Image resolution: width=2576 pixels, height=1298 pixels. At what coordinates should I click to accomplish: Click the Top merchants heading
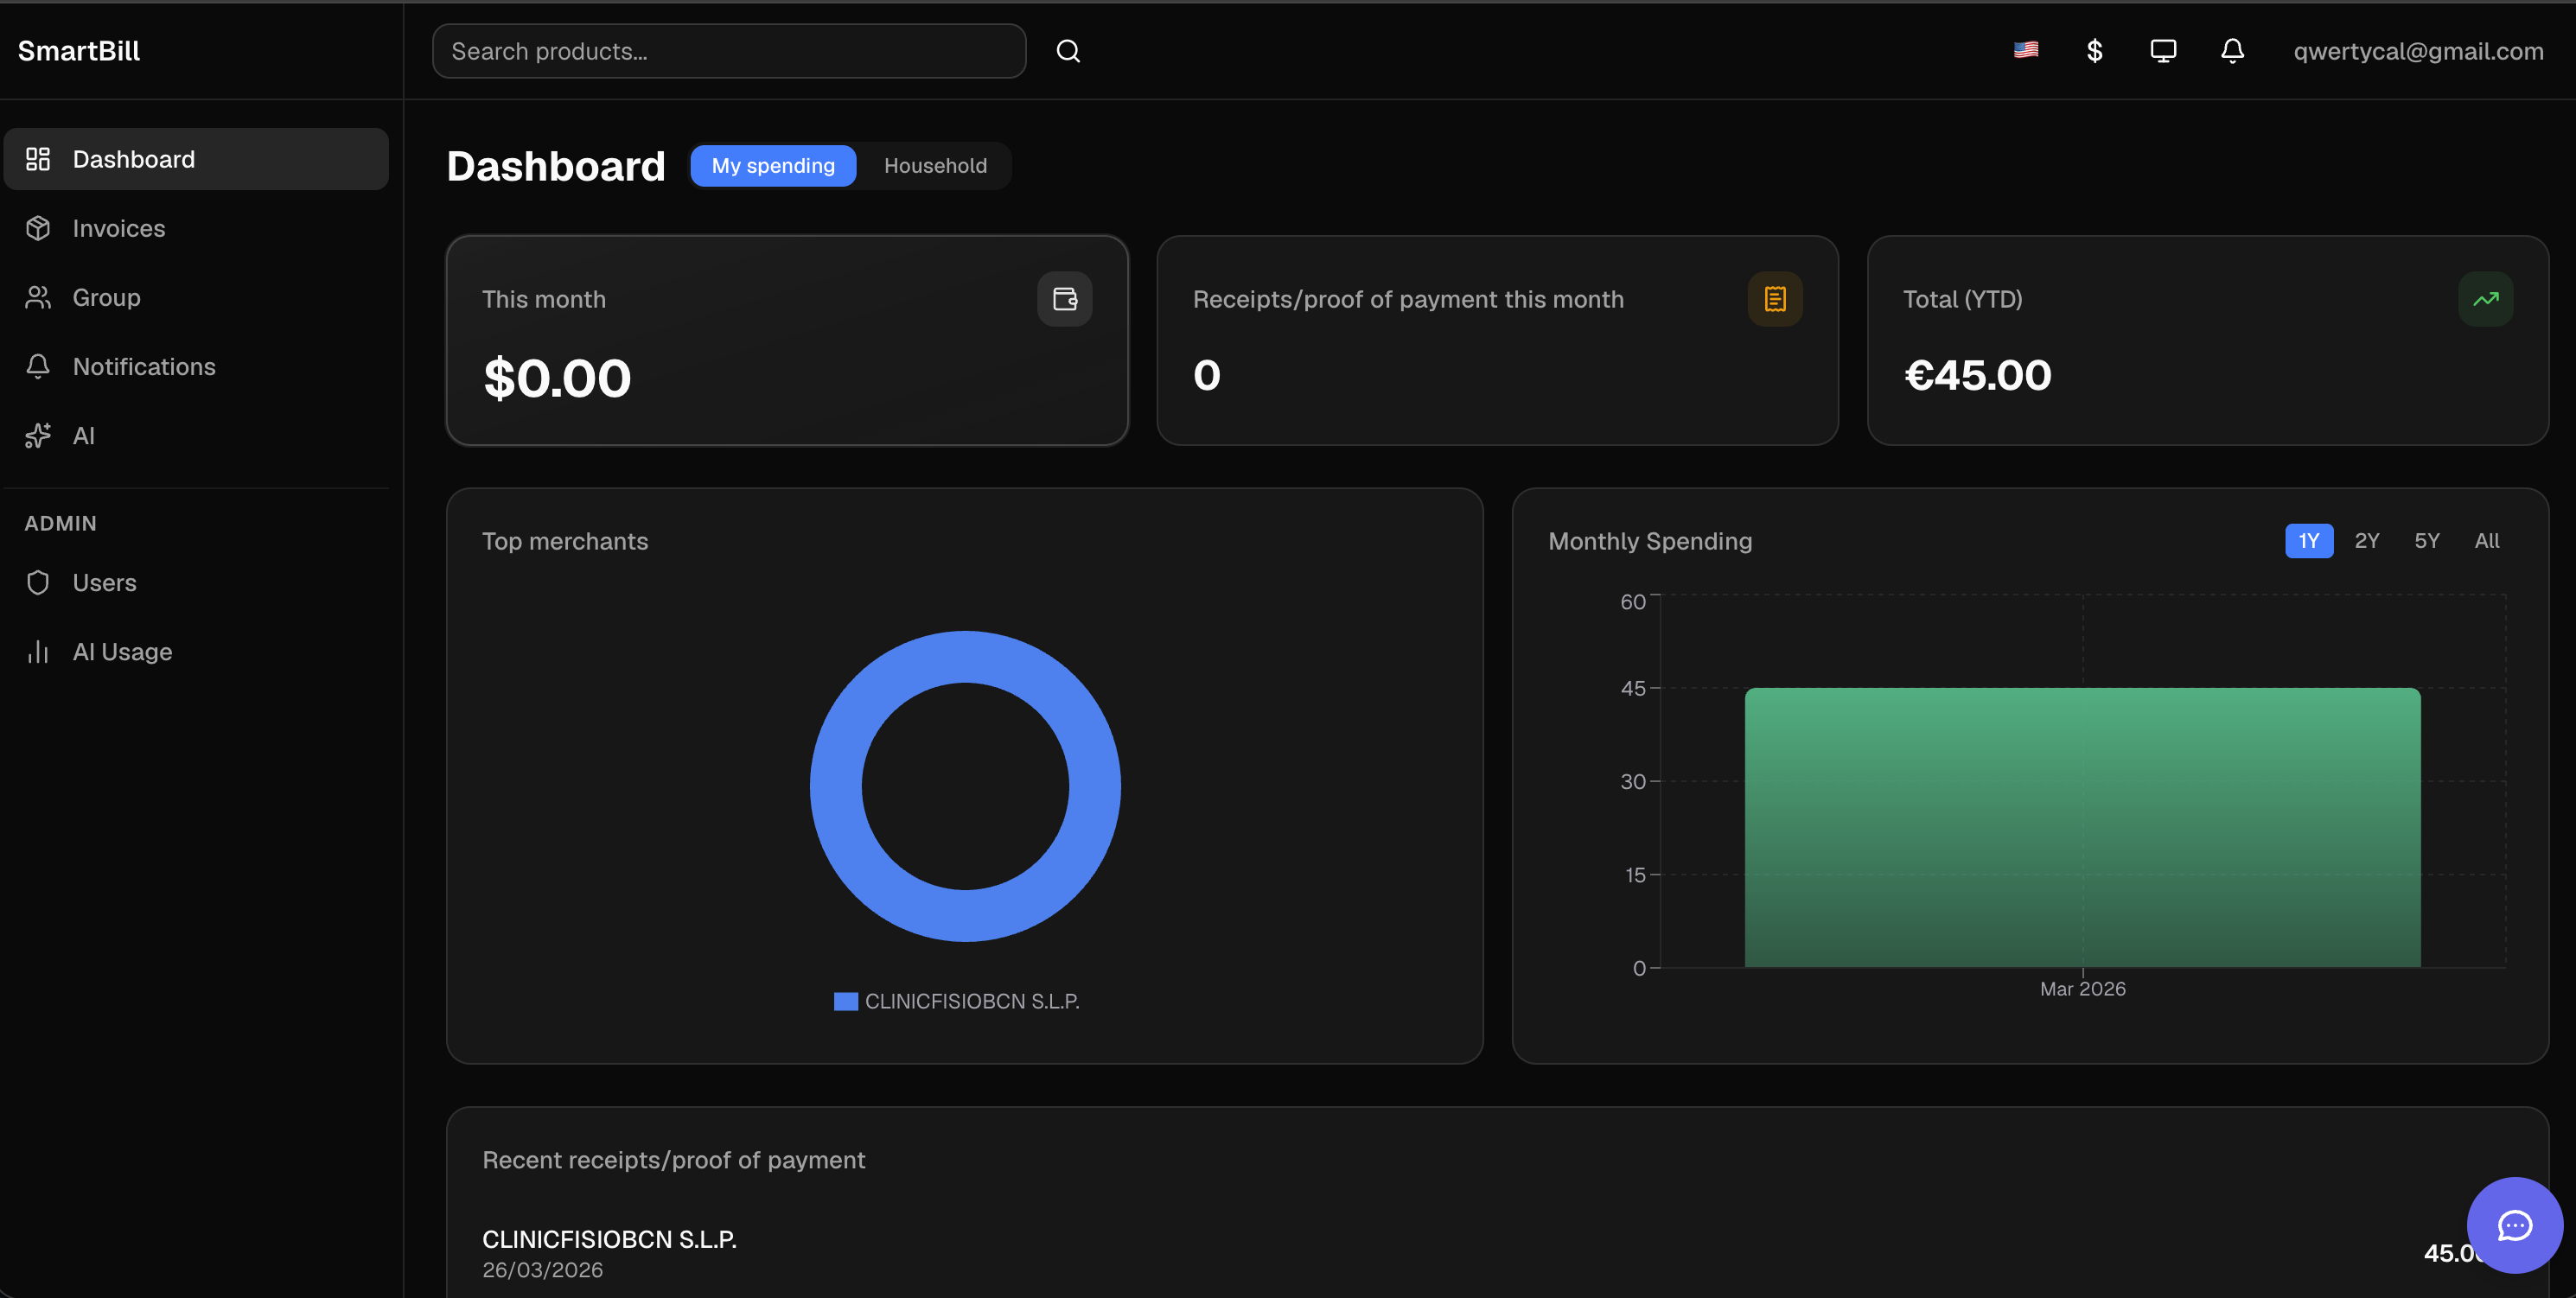(x=565, y=541)
